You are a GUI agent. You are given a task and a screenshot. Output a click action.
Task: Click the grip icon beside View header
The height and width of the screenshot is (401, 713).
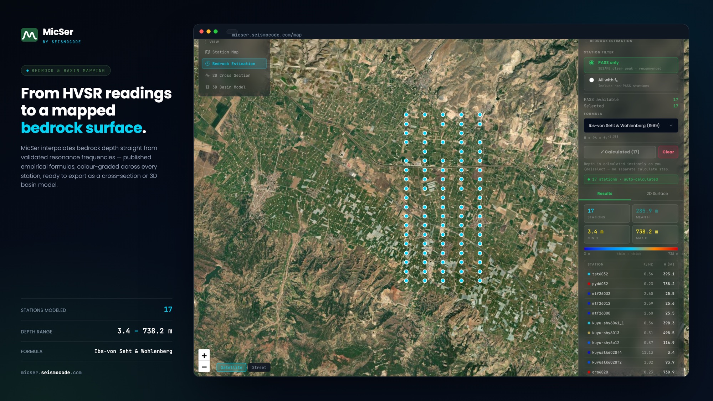point(206,42)
